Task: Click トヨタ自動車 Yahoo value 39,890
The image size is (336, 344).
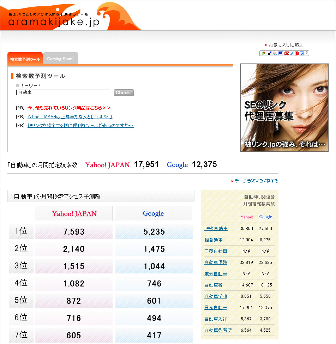Action: tap(246, 228)
